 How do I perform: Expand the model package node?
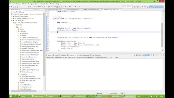[x=15, y=25]
